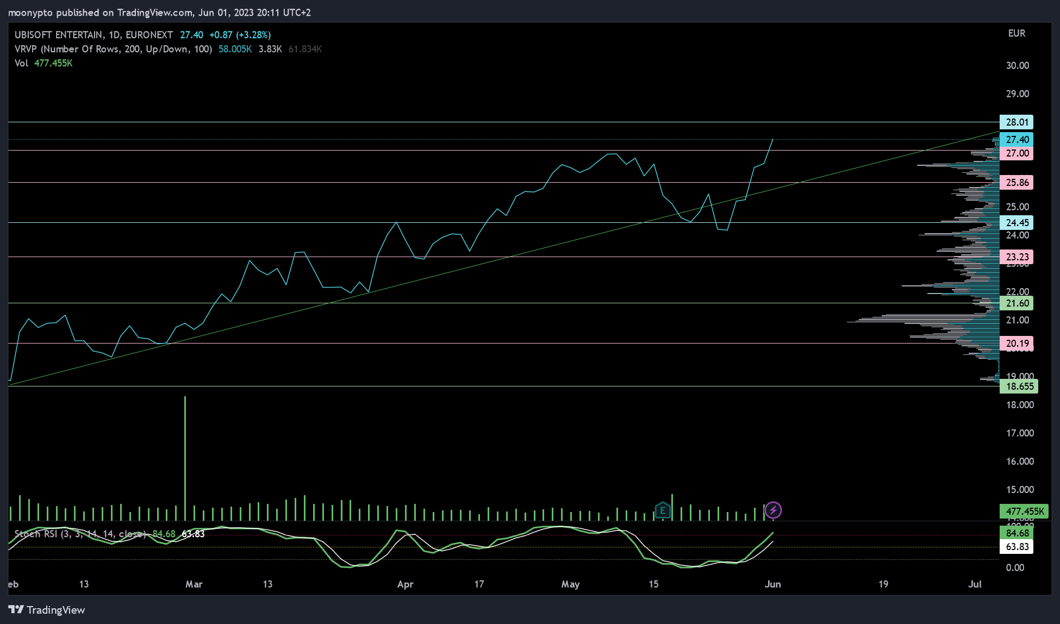This screenshot has height=624, width=1060.
Task: Click the +0.87 (+3.28%) change value
Action: click(x=240, y=35)
